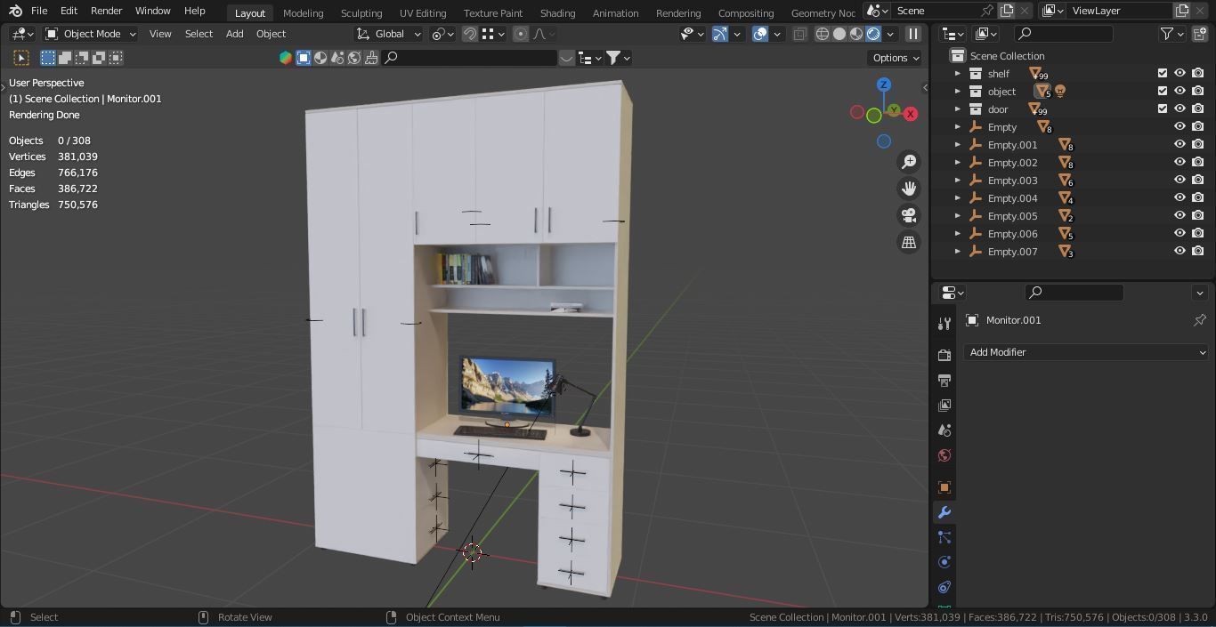
Task: Click the Scene name field
Action: click(934, 11)
